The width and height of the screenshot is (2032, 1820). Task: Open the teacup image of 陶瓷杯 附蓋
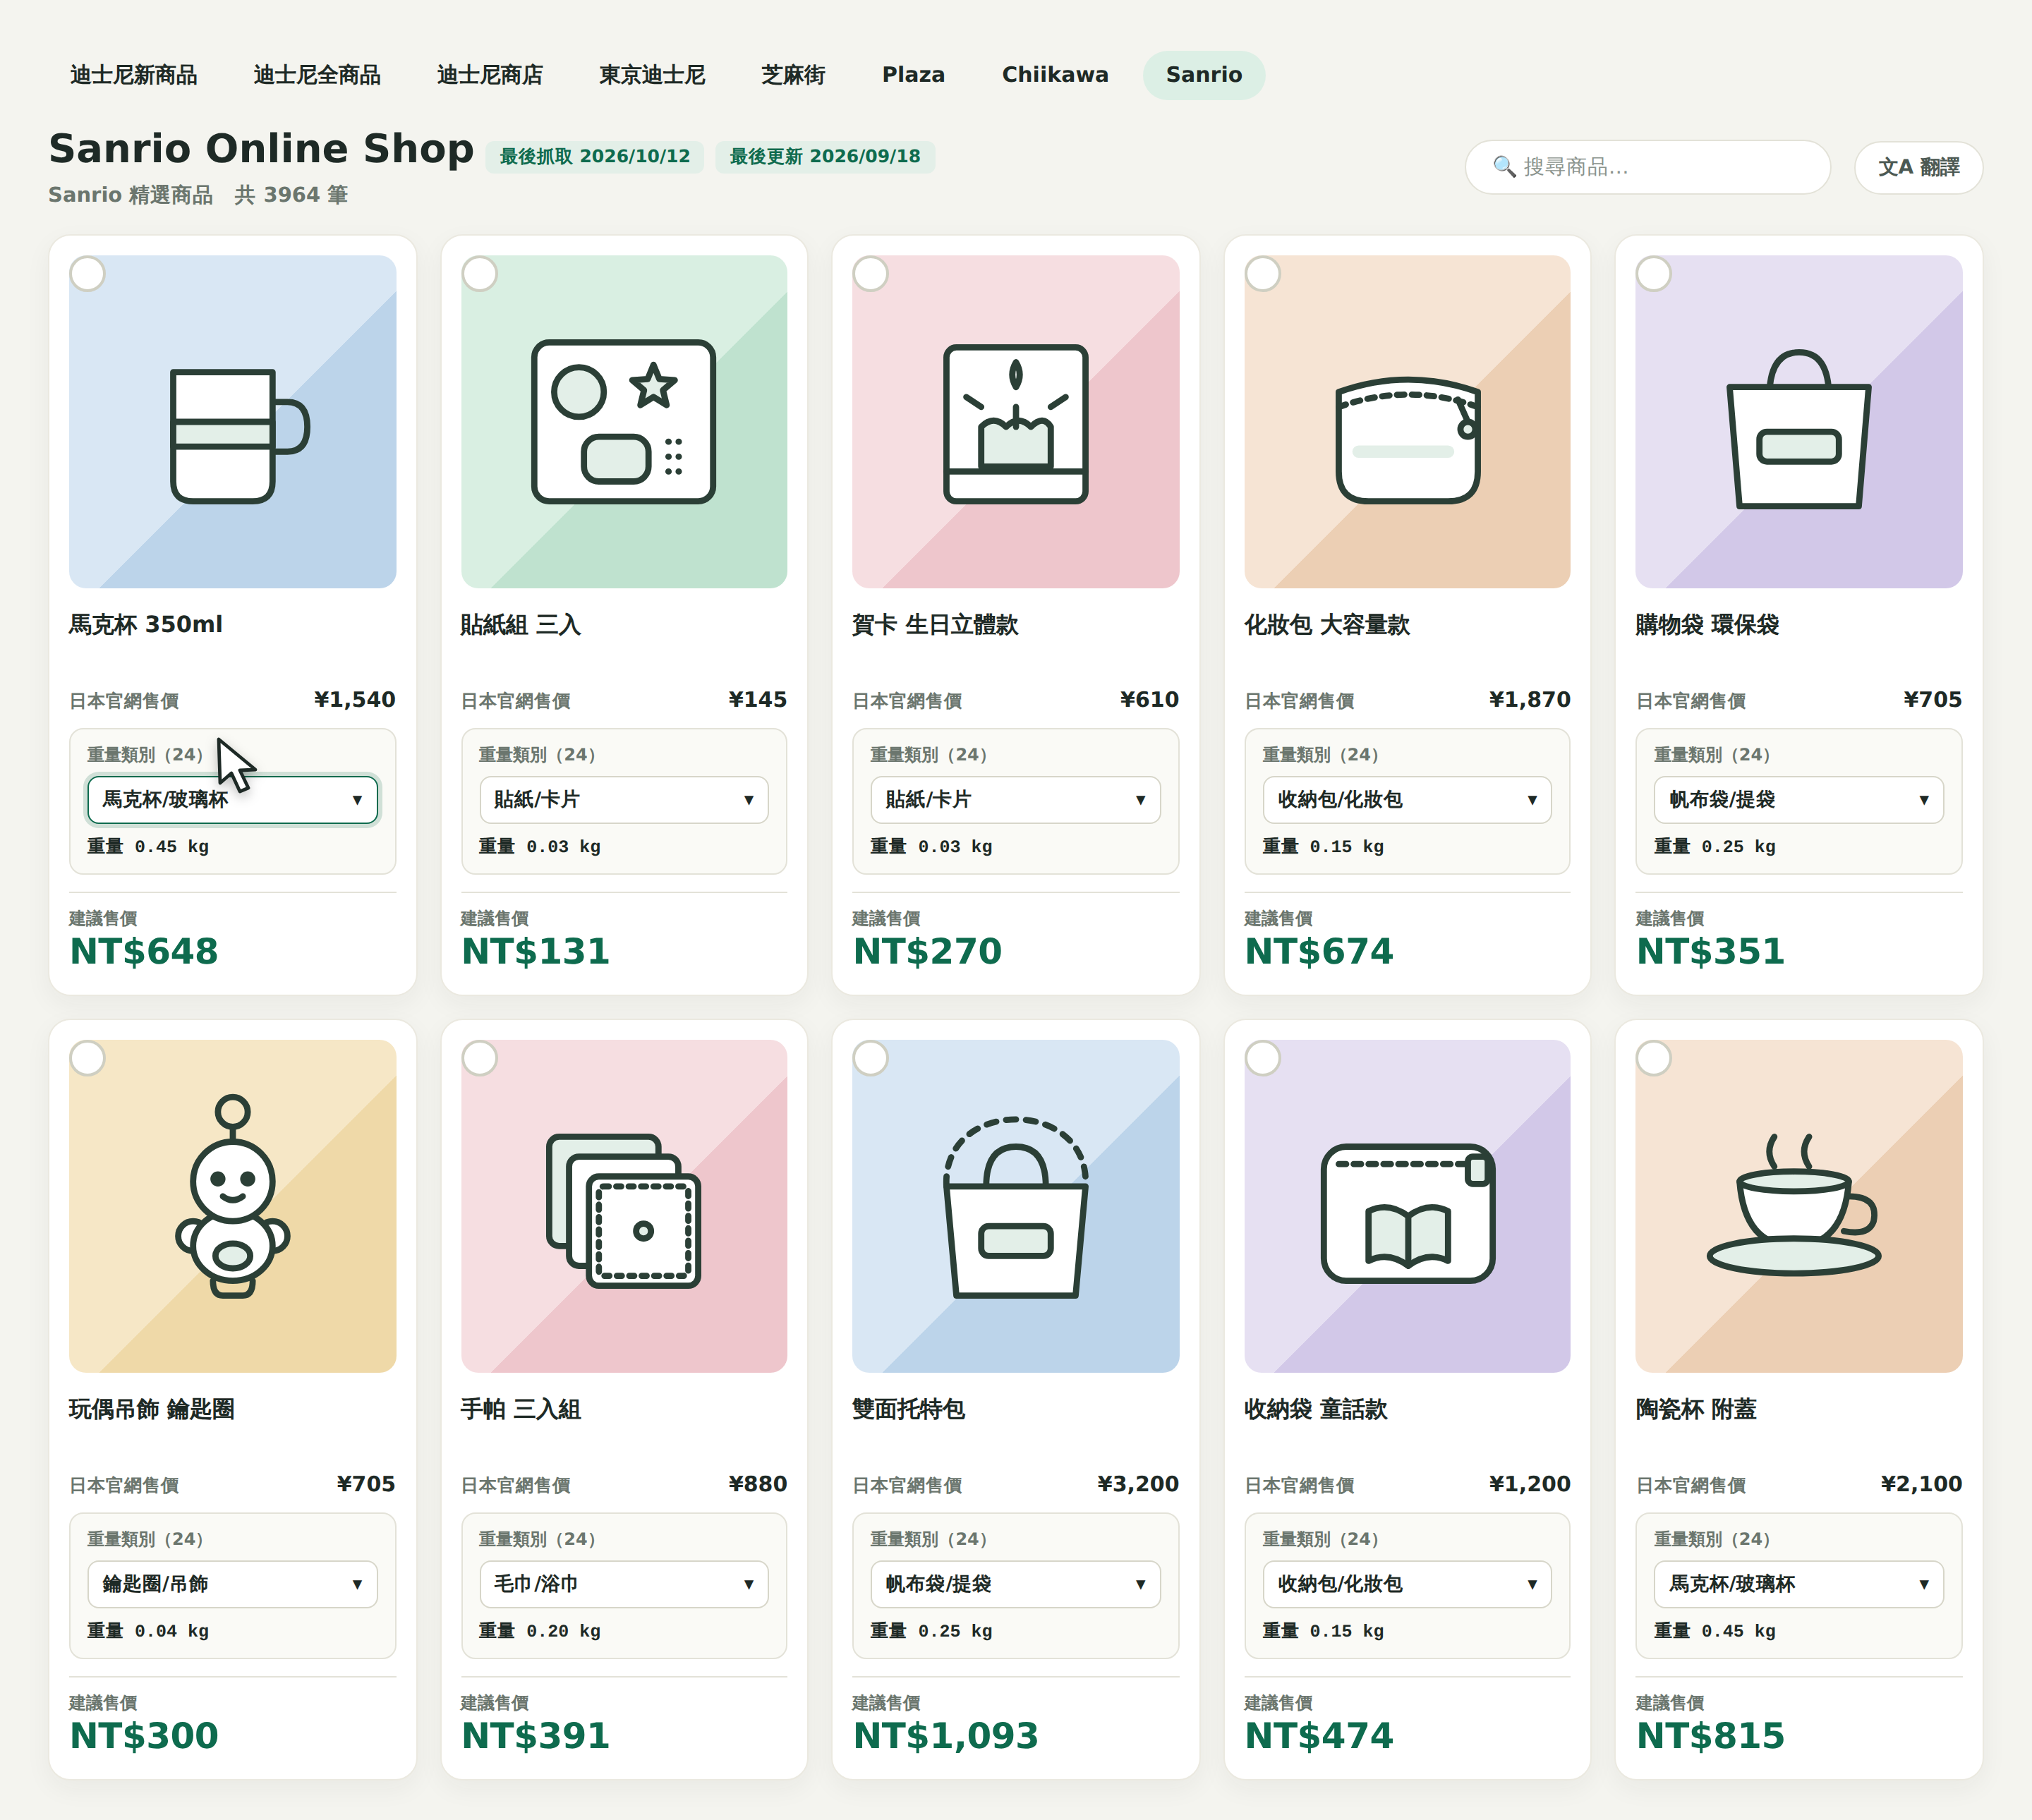coord(1798,1206)
